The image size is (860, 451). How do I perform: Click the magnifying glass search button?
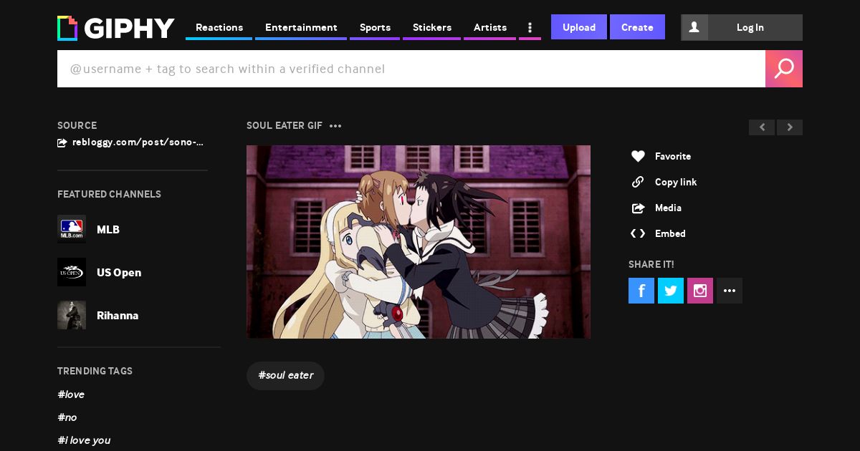pos(784,69)
